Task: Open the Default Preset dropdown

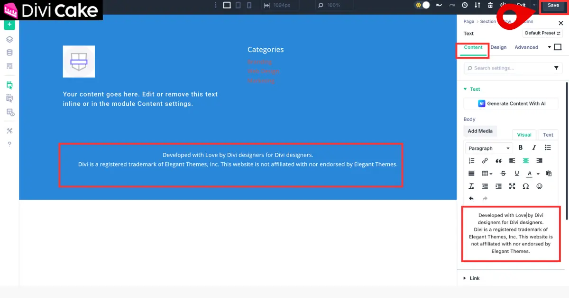Action: click(x=542, y=33)
